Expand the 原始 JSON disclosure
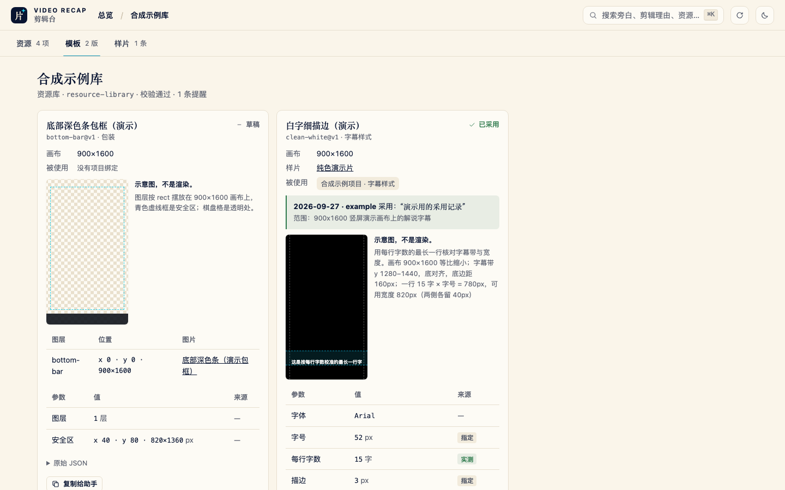Viewport: 785px width, 490px height. pyautogui.click(x=67, y=463)
